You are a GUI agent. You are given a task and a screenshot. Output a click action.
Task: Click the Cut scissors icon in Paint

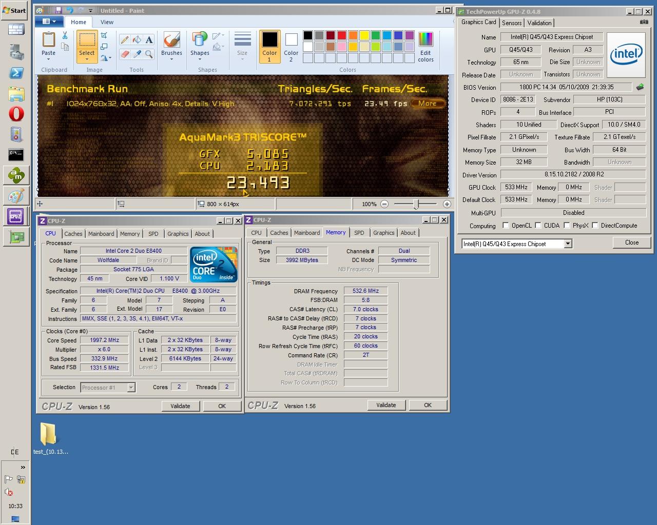coord(65,35)
